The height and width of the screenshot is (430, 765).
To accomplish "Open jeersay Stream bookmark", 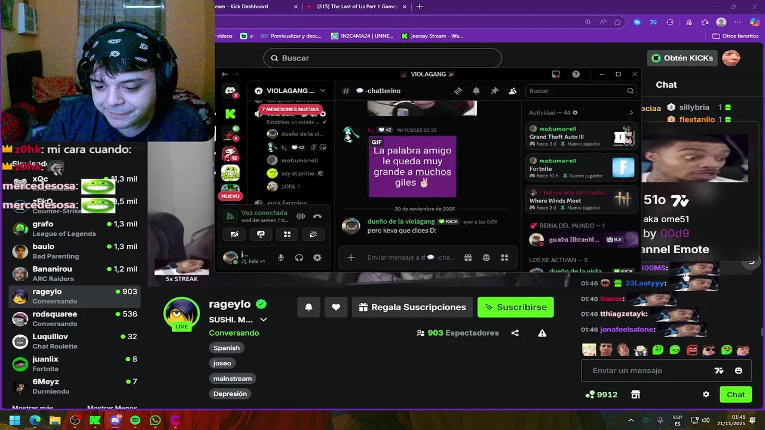I will pyautogui.click(x=432, y=36).
